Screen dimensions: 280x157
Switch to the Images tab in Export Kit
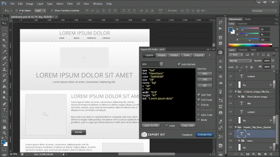pyautogui.click(x=161, y=55)
